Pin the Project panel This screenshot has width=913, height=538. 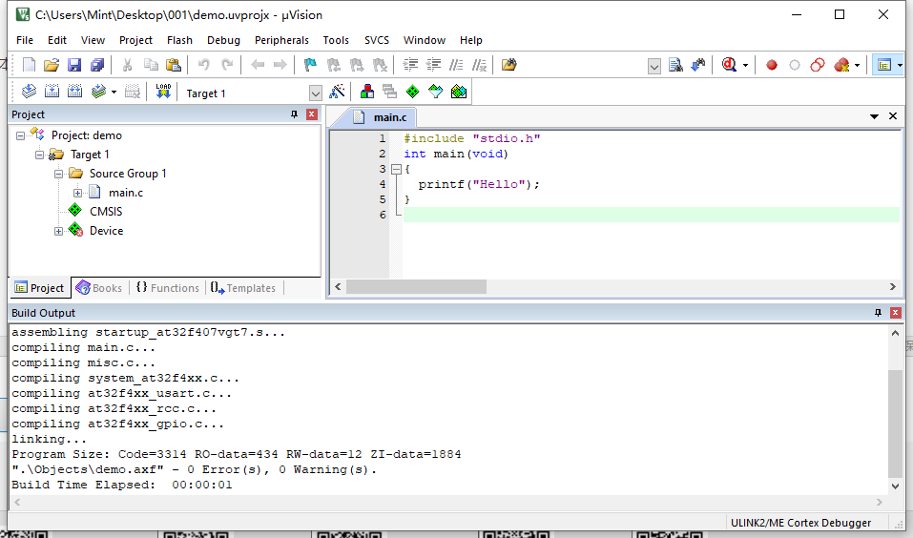click(x=294, y=114)
